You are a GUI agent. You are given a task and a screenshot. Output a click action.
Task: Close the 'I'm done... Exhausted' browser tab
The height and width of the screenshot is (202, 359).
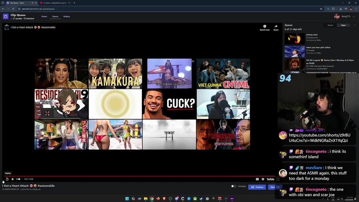coord(69,3)
